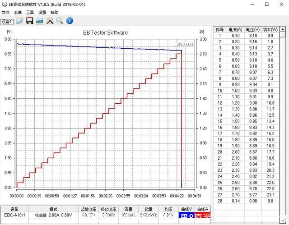Click the EBC-A10H device cell

tap(14, 215)
